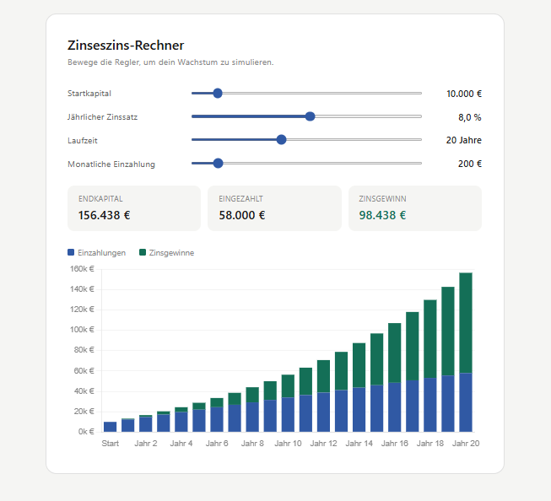Click the Startkapital slider handle
551x501 pixels.
click(x=218, y=94)
